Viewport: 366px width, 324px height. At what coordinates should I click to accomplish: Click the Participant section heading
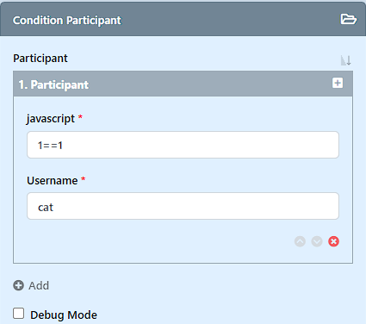pyautogui.click(x=40, y=59)
